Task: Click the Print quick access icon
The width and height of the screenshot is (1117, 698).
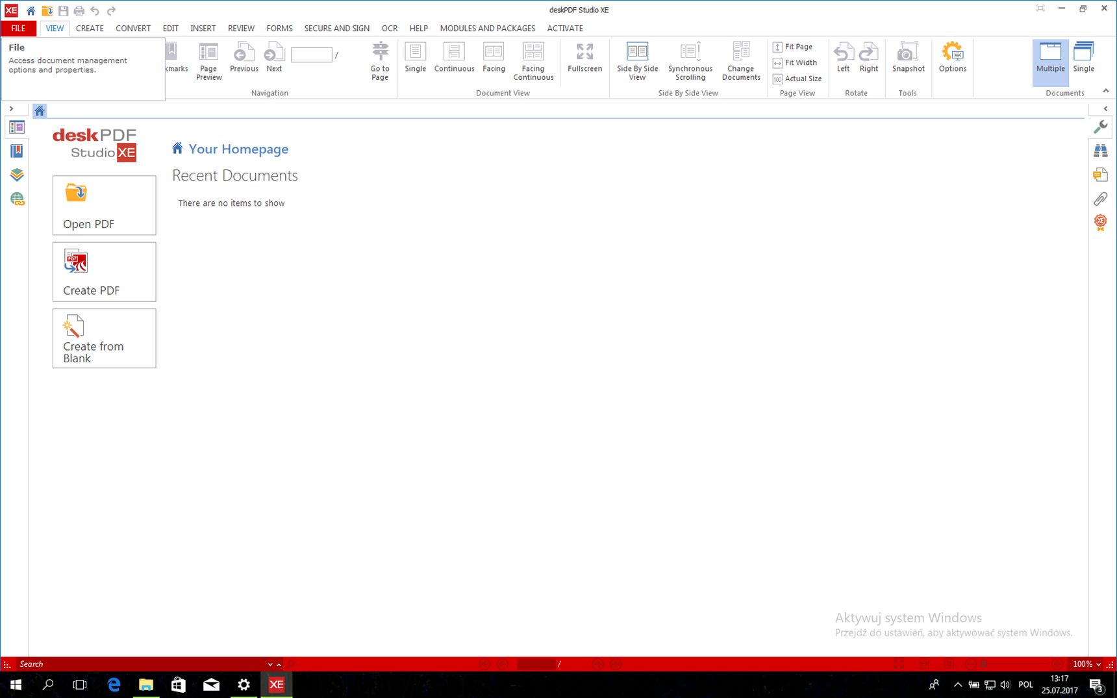Action: pyautogui.click(x=79, y=10)
